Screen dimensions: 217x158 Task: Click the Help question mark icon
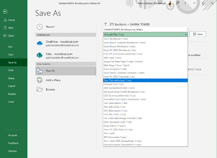[185, 3]
